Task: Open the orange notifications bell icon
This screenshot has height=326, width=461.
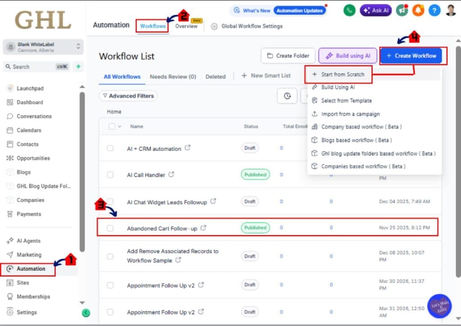Action: 418,10
